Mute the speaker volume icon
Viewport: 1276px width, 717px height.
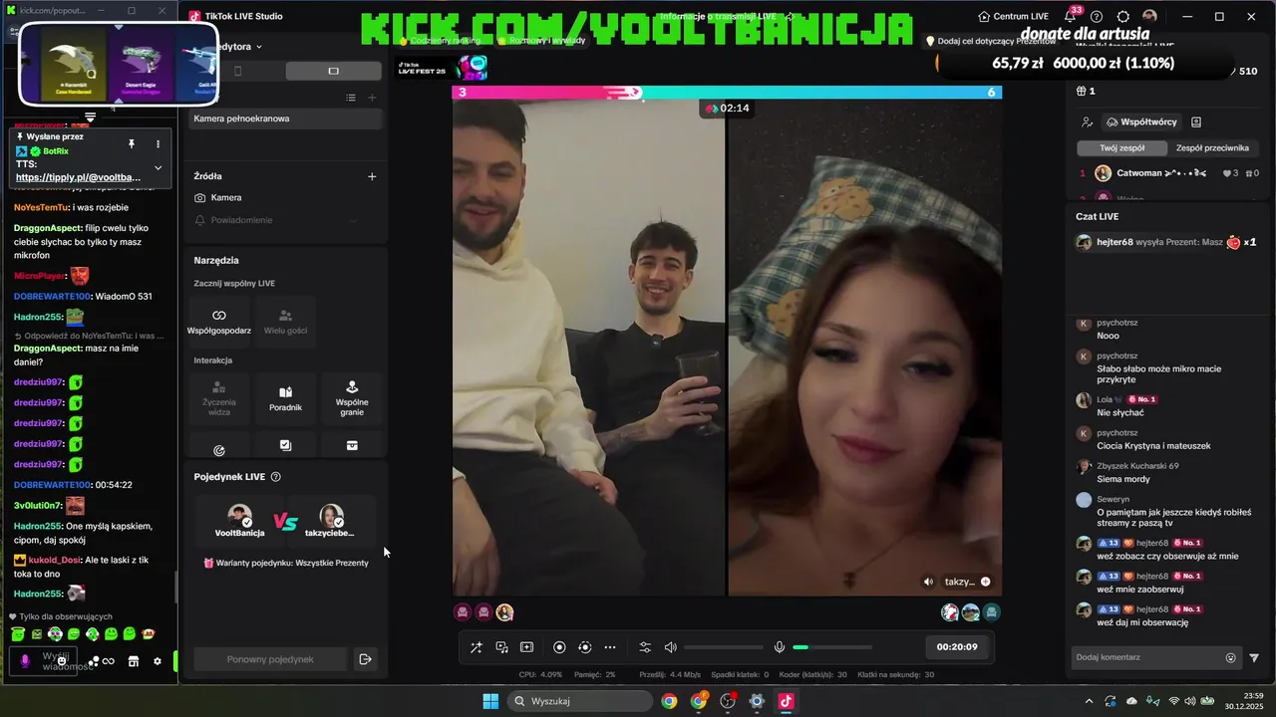coord(671,647)
